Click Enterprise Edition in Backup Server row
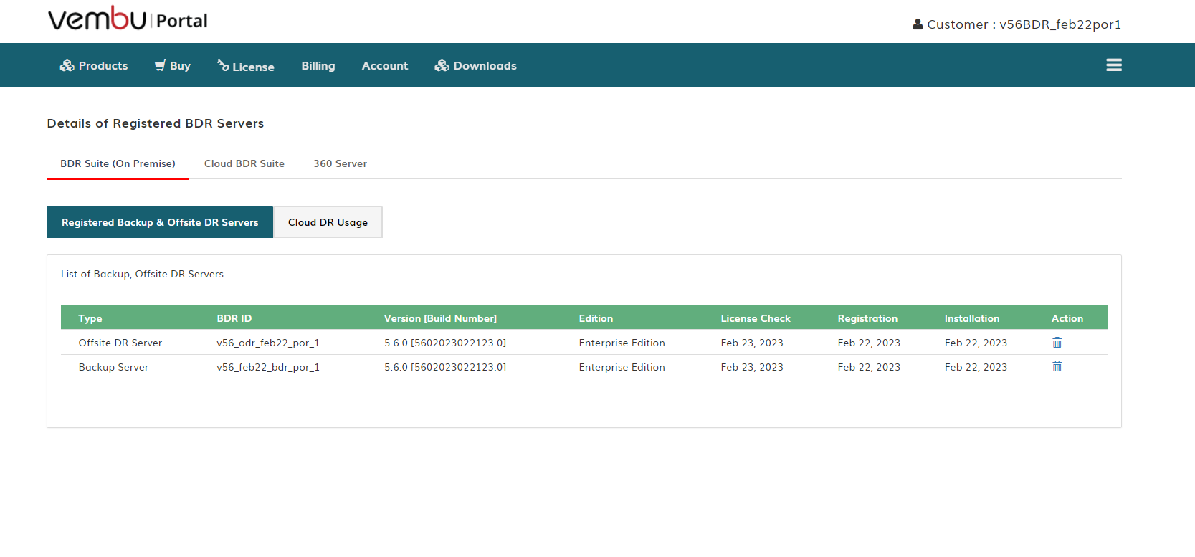Viewport: 1195px width, 557px height. [x=622, y=367]
